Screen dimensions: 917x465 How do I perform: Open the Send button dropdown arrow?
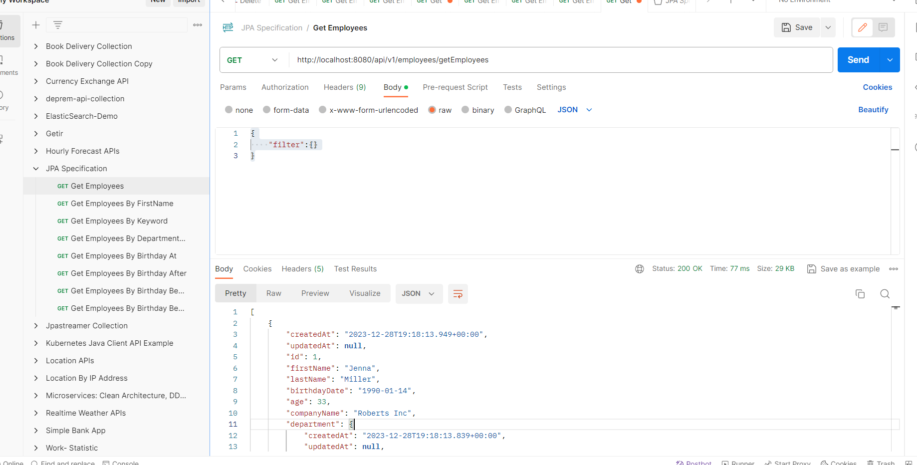tap(890, 60)
